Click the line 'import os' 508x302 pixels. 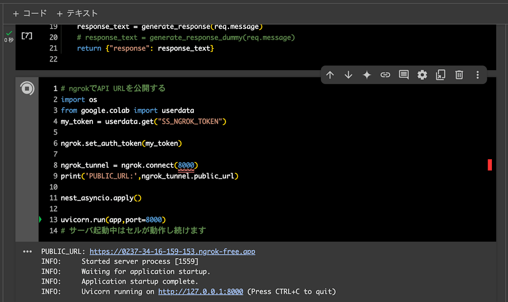[x=79, y=100]
